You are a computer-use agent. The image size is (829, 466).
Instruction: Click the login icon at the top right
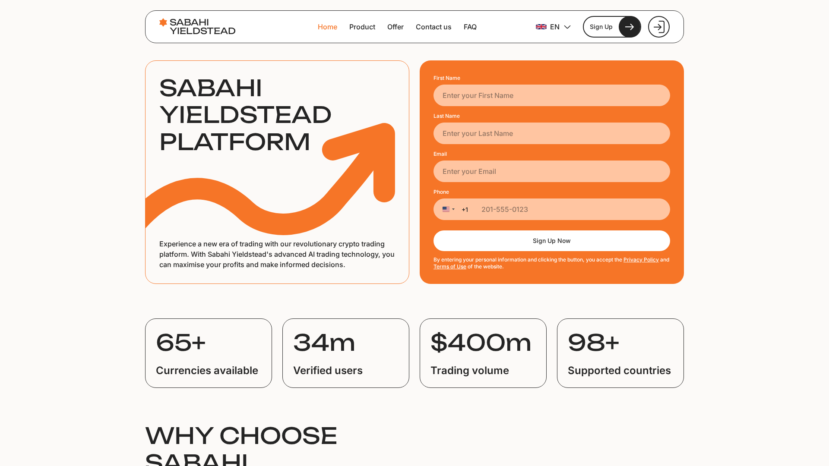(x=658, y=27)
